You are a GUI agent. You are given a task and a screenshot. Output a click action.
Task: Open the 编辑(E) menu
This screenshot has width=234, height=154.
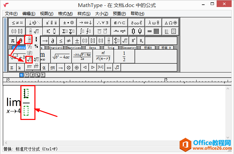pyautogui.click(x=29, y=14)
